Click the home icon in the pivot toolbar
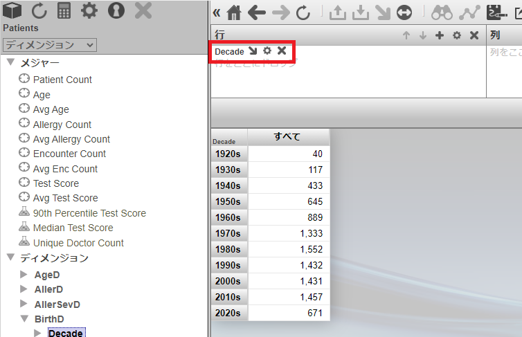The width and height of the screenshot is (522, 337). point(235,12)
